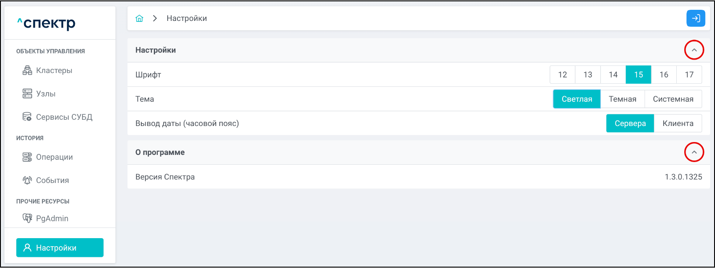Switch theme to Системная
Screen dimensions: 715x268
(673, 99)
